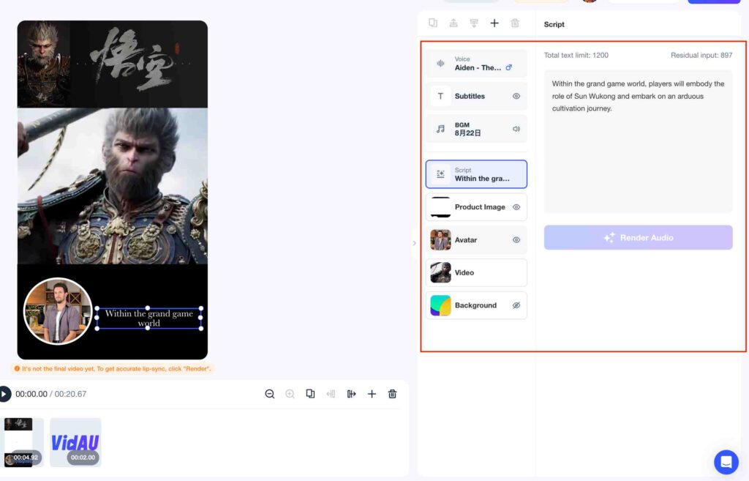Image resolution: width=749 pixels, height=481 pixels.
Task: Select the Product Image layer
Action: (476, 207)
